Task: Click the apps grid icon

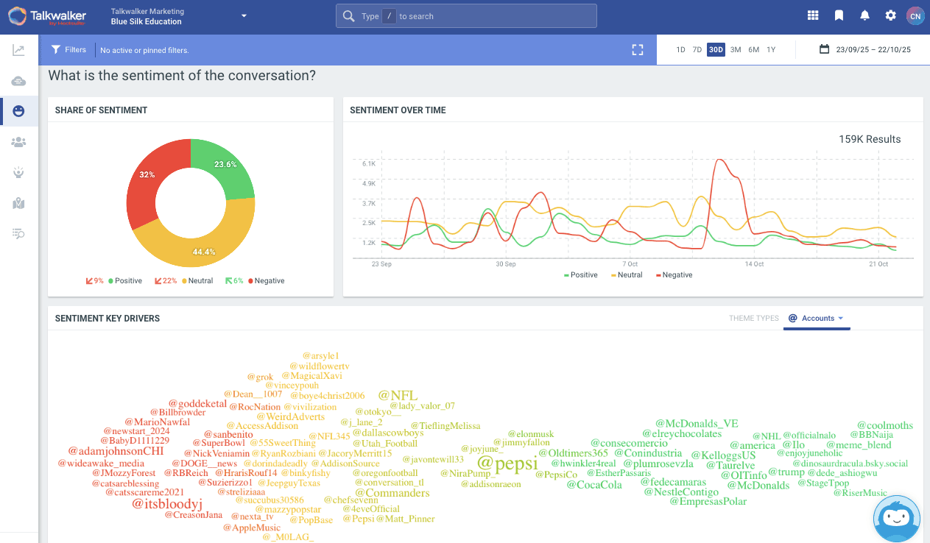Action: [x=813, y=15]
